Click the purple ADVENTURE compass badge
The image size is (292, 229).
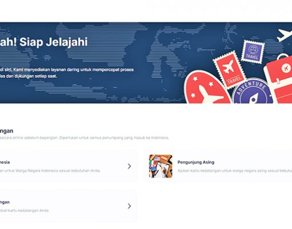253,92
